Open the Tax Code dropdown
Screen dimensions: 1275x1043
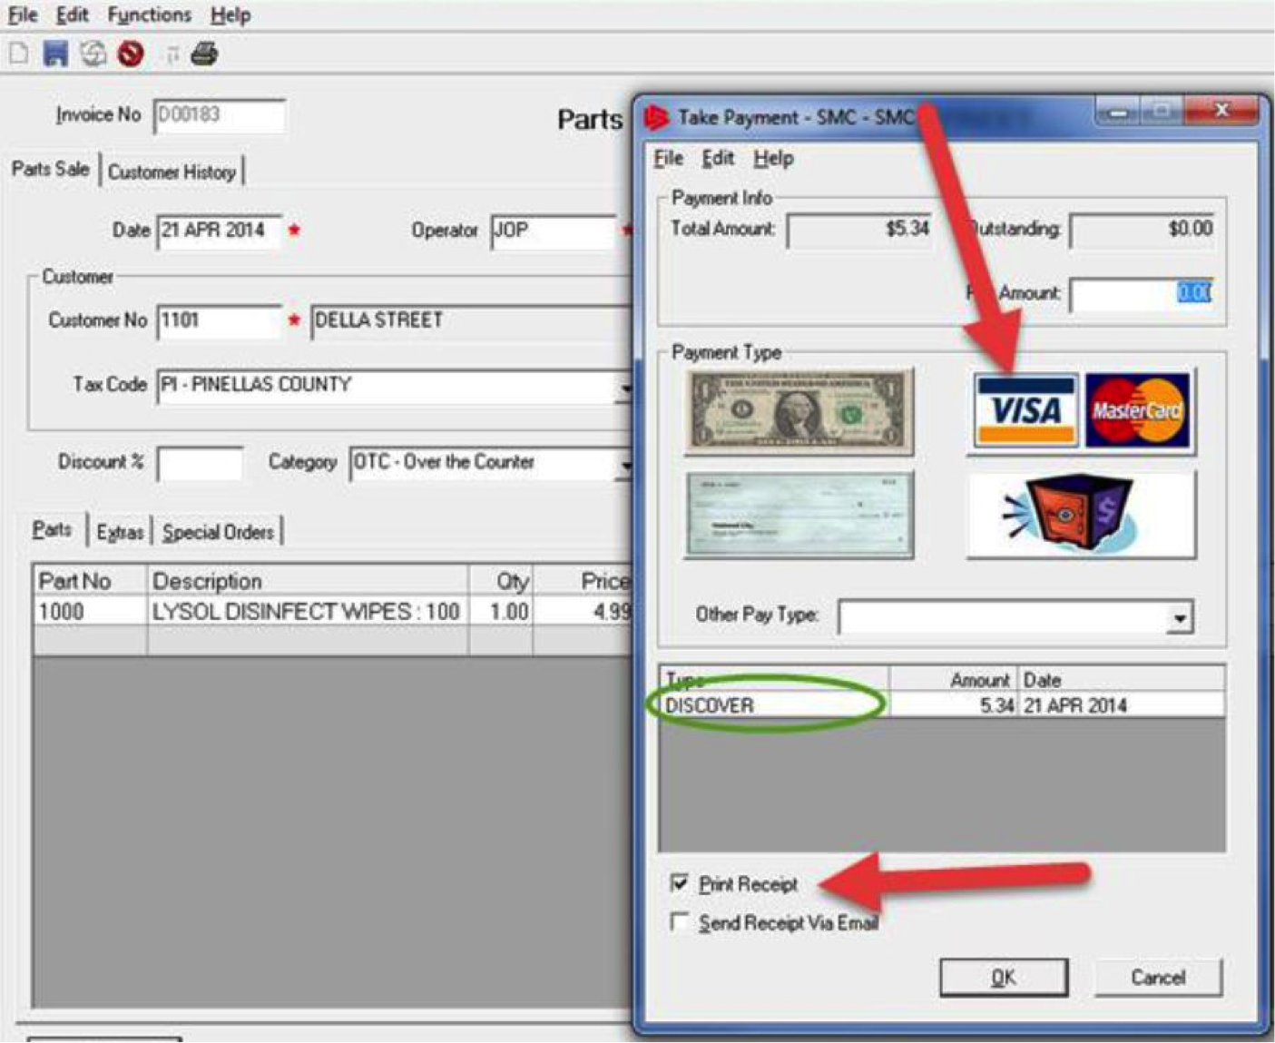coord(624,388)
